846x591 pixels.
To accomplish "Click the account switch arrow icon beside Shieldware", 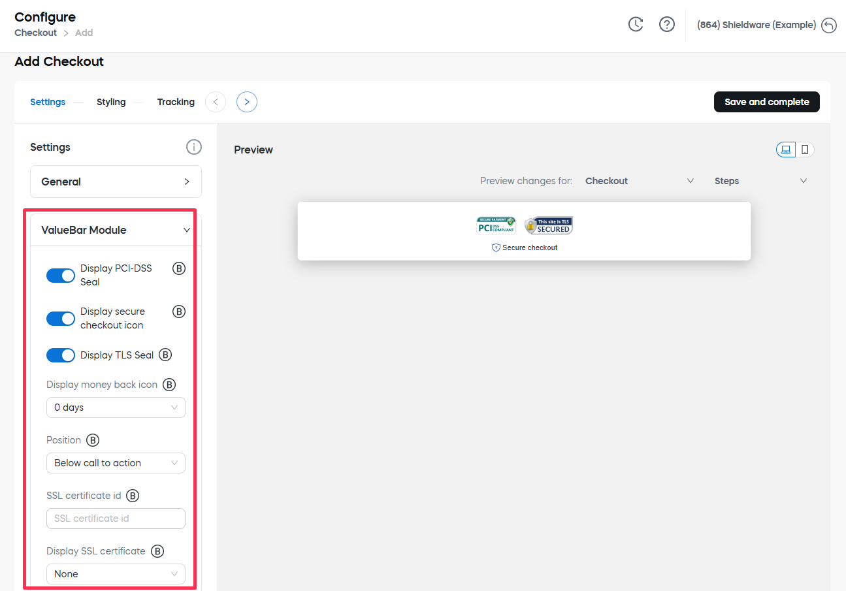I will point(829,25).
